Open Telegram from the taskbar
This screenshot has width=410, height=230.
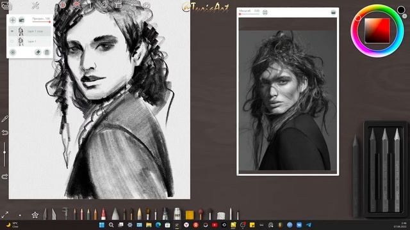coord(309,225)
